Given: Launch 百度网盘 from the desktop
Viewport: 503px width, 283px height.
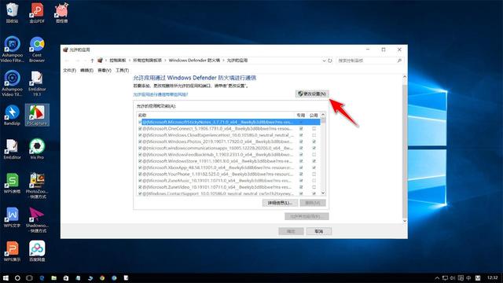Looking at the screenshot, I should point(37,252).
